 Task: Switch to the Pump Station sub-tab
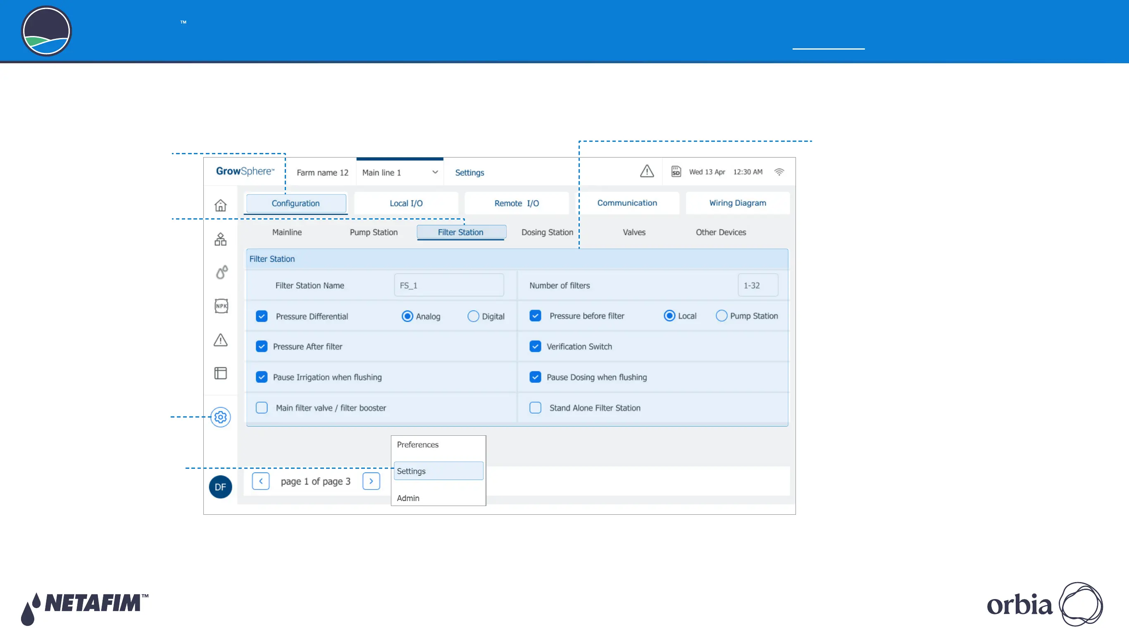click(x=374, y=232)
